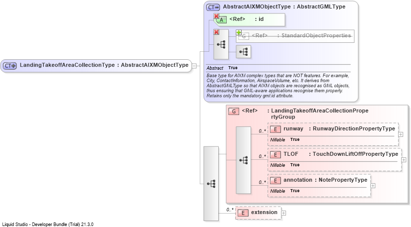Image resolution: width=411 pixels, height=227 pixels.
Task: Click the E icon of runway element
Action: 275,129
